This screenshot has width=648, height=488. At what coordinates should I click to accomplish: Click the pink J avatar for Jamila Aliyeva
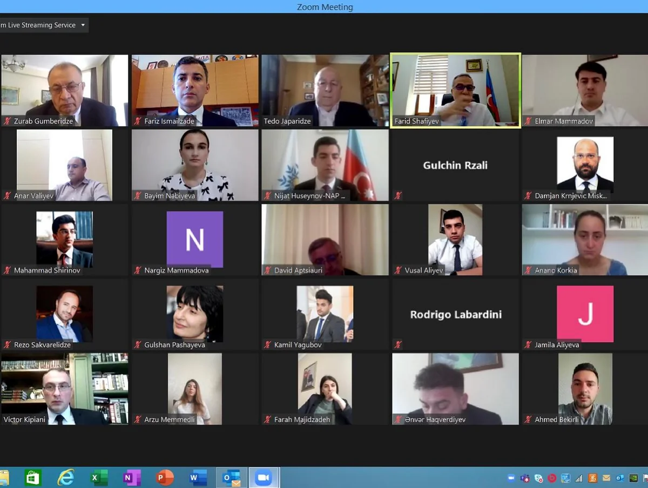(x=585, y=314)
